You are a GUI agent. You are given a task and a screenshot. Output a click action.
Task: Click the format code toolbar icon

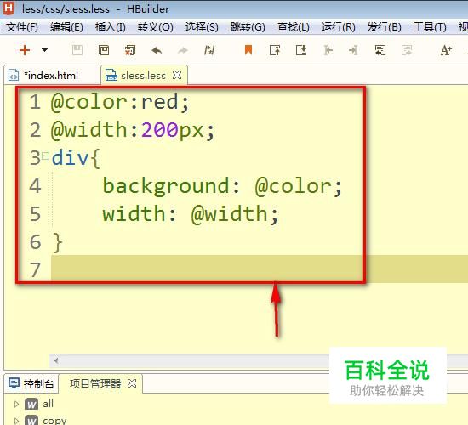click(x=209, y=50)
